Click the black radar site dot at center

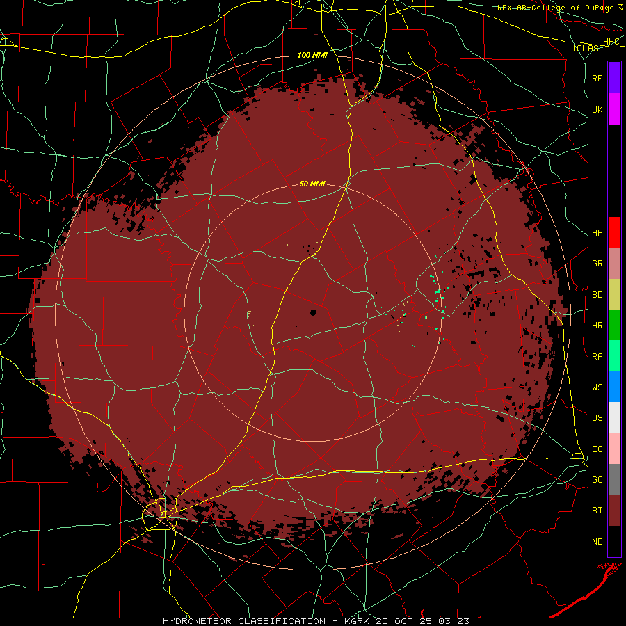pyautogui.click(x=313, y=312)
